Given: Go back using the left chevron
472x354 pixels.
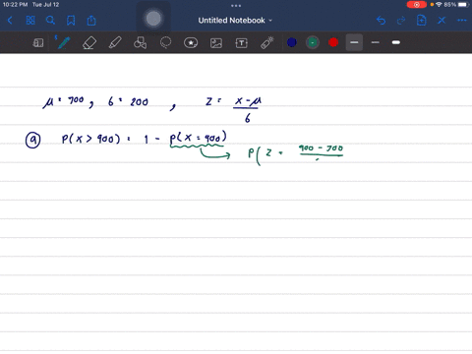Looking at the screenshot, I should point(10,21).
